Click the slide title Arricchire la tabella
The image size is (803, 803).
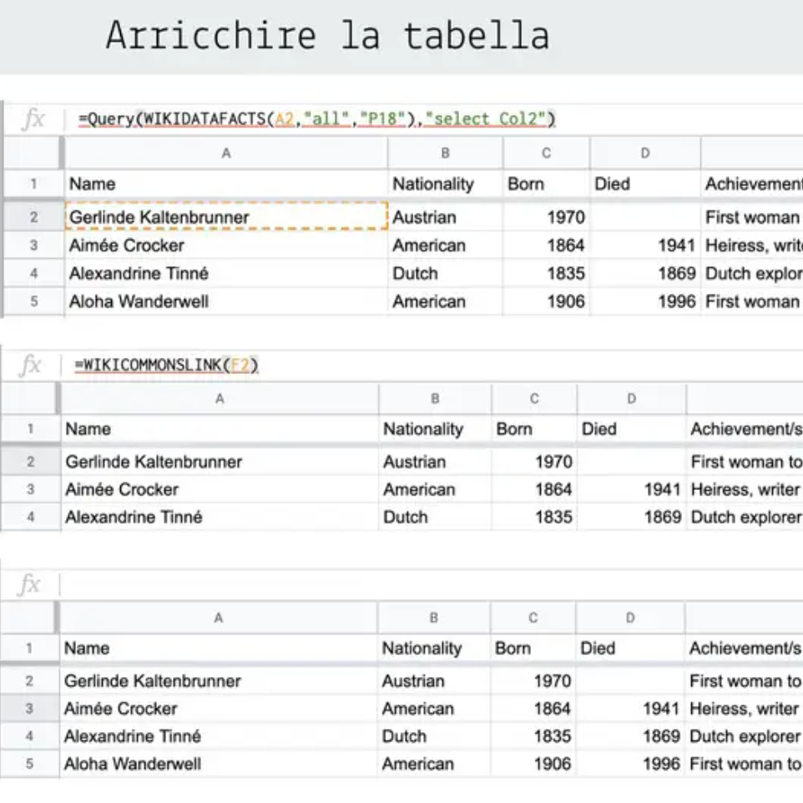(x=327, y=36)
